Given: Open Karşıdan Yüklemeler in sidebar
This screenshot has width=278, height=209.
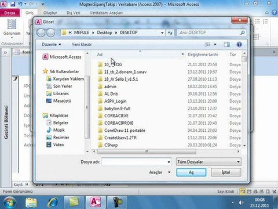Looking at the screenshot, I should (x=65, y=79).
